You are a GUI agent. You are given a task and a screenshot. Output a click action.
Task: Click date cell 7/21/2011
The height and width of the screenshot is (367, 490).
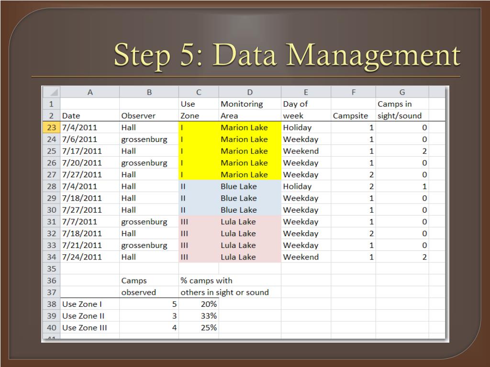pos(90,245)
